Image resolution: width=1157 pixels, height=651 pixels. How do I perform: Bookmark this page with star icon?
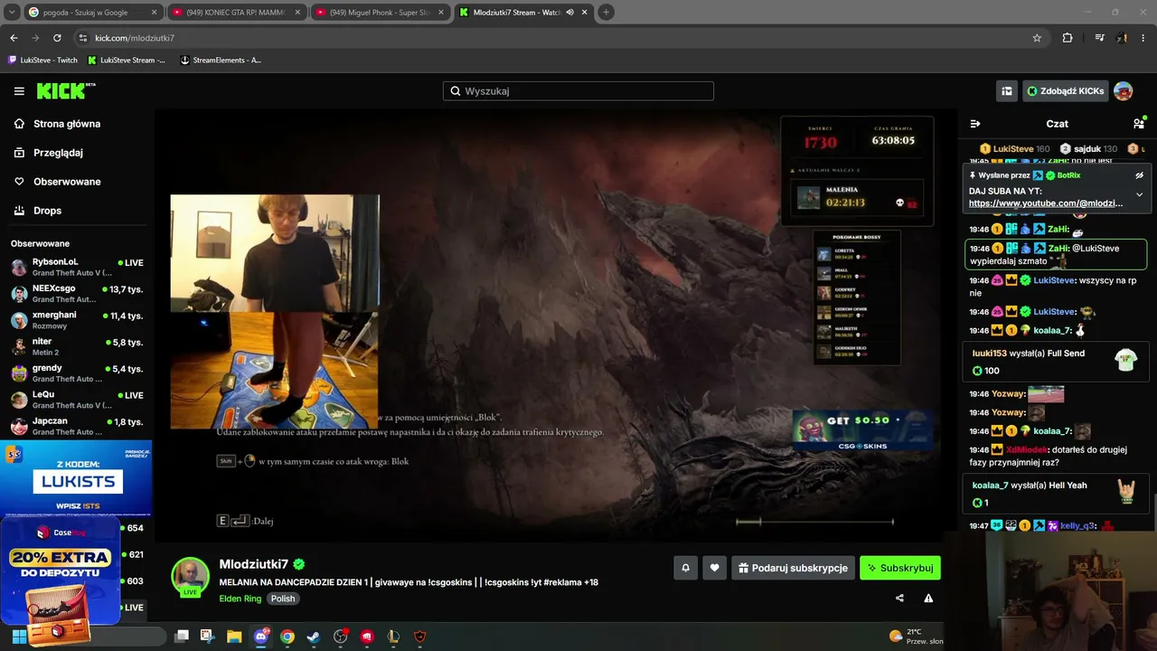(1037, 38)
